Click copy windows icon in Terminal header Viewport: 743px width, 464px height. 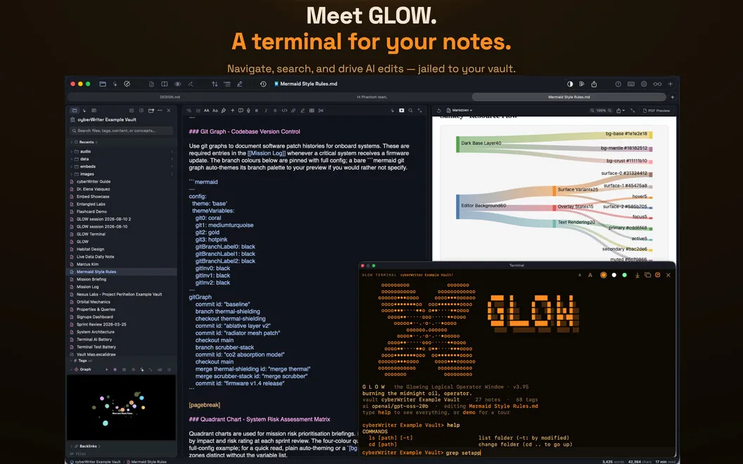(647, 275)
